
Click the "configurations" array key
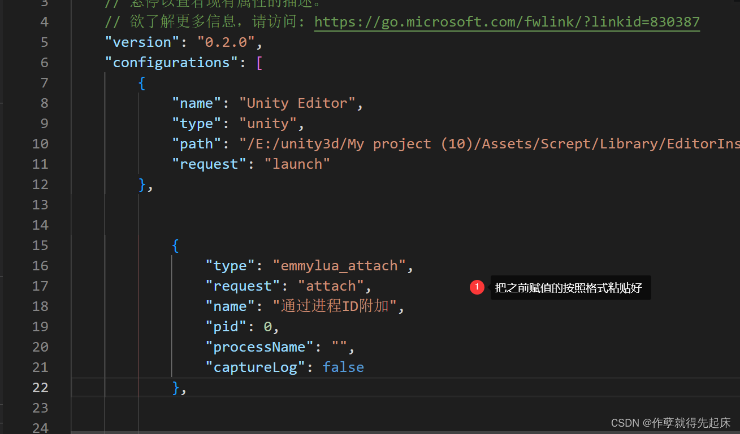point(171,62)
